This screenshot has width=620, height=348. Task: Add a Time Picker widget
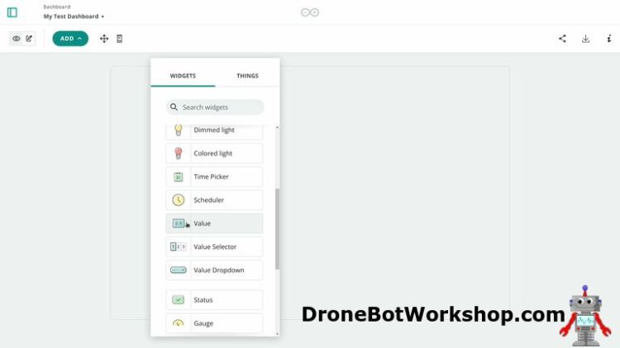click(214, 176)
